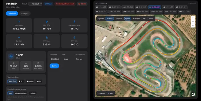Open the Result dropdown

click(35, 4)
